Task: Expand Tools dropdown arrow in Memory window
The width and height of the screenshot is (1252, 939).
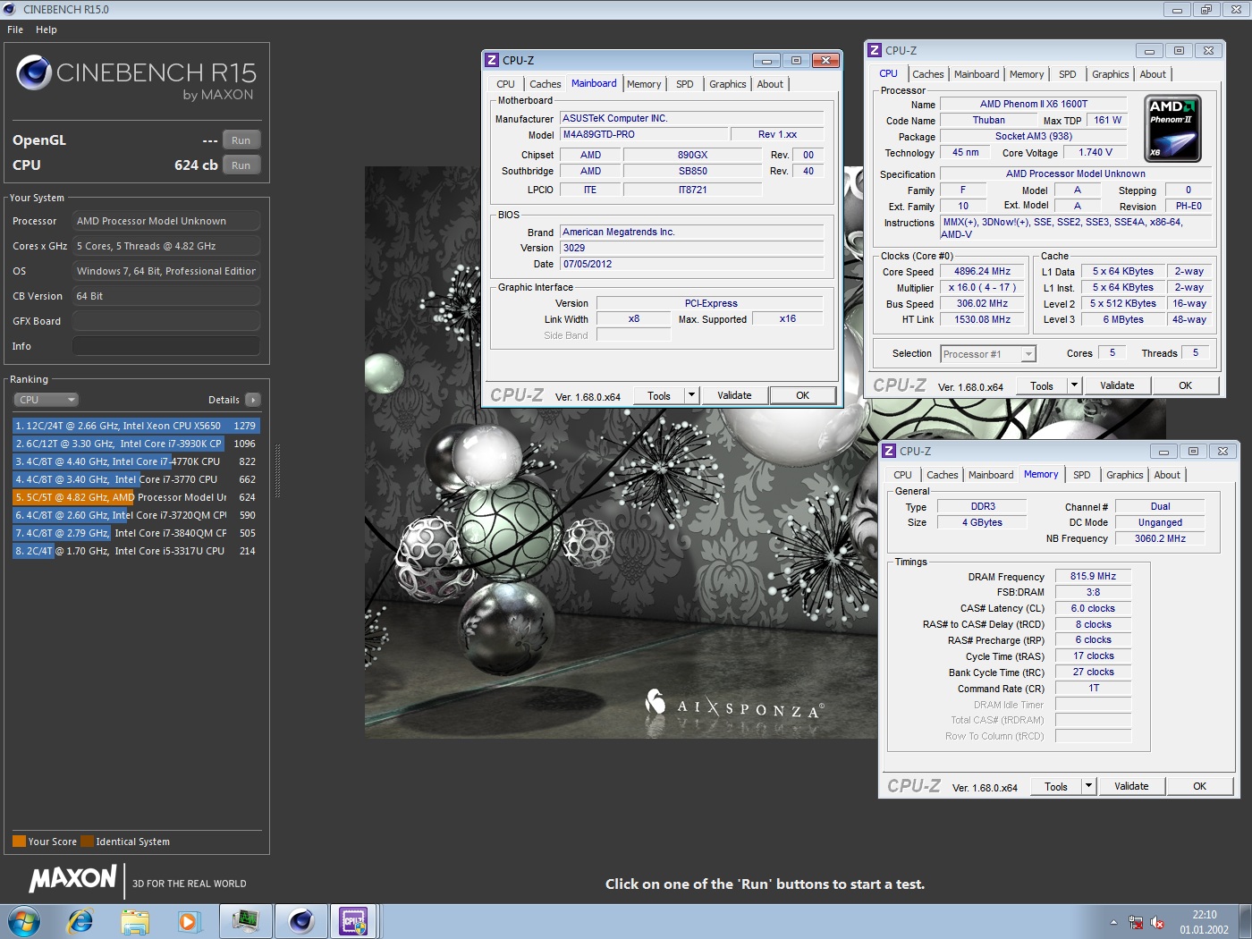Action: (1088, 786)
